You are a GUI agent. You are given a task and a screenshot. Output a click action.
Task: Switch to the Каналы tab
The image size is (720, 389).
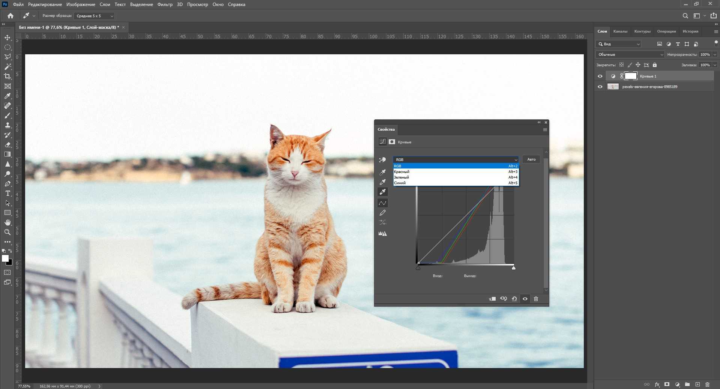tap(620, 31)
